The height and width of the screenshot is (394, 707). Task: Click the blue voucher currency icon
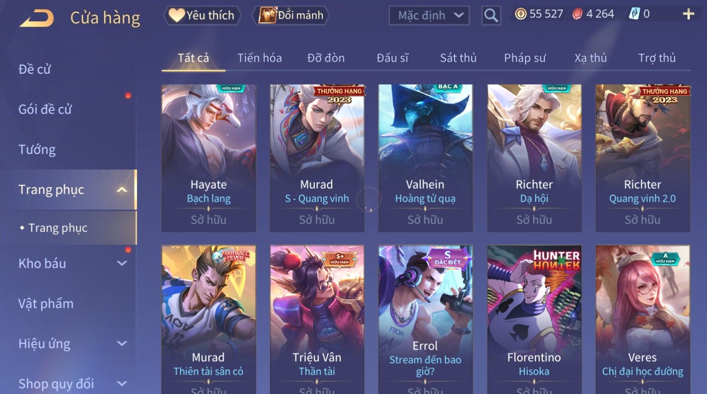[634, 14]
